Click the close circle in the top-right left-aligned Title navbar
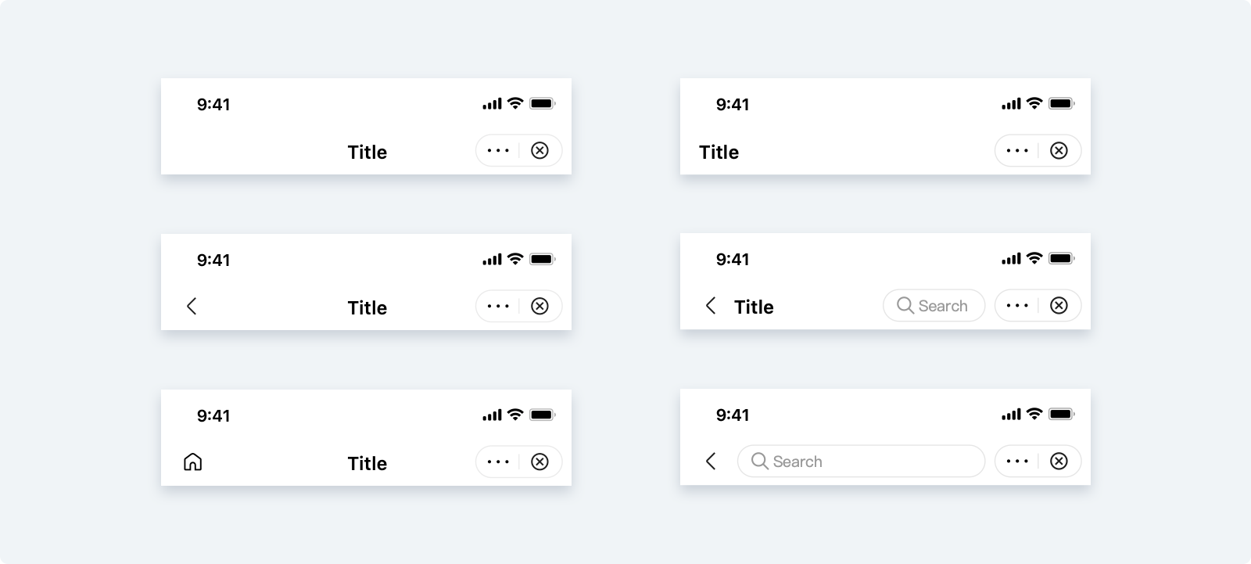 1059,151
